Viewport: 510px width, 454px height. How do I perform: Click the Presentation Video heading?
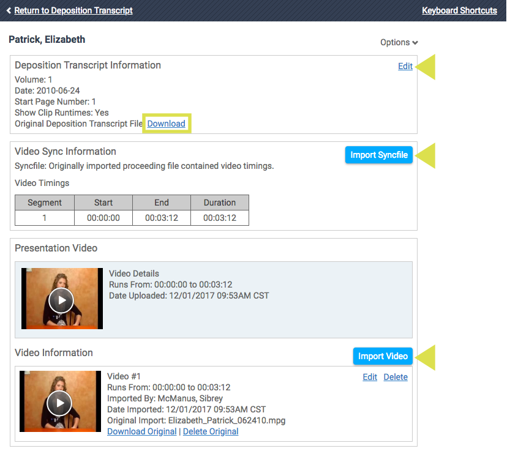pyautogui.click(x=56, y=248)
